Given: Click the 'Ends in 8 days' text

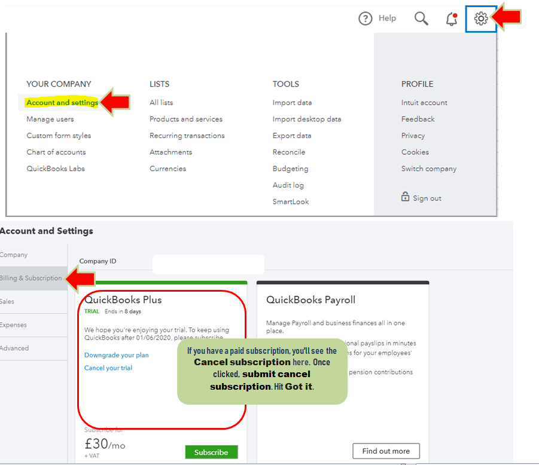Looking at the screenshot, I should (123, 311).
